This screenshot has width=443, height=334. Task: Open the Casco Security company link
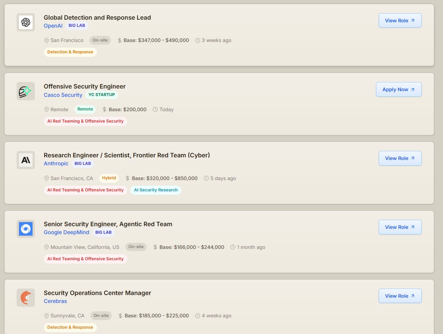coord(63,95)
